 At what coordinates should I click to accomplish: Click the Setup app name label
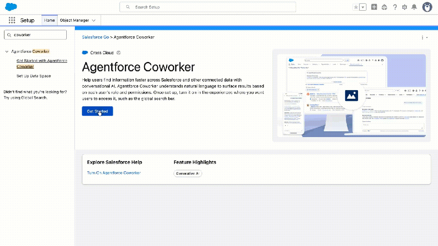[x=27, y=20]
